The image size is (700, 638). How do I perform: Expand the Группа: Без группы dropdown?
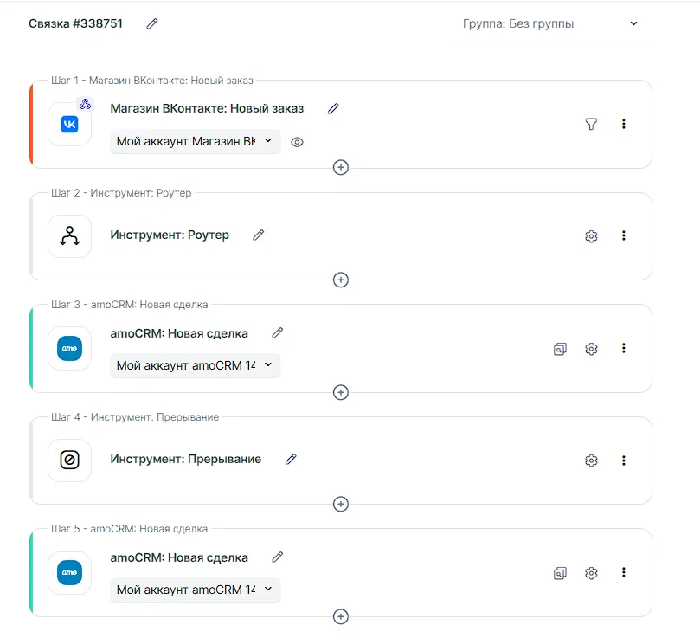coord(550,23)
